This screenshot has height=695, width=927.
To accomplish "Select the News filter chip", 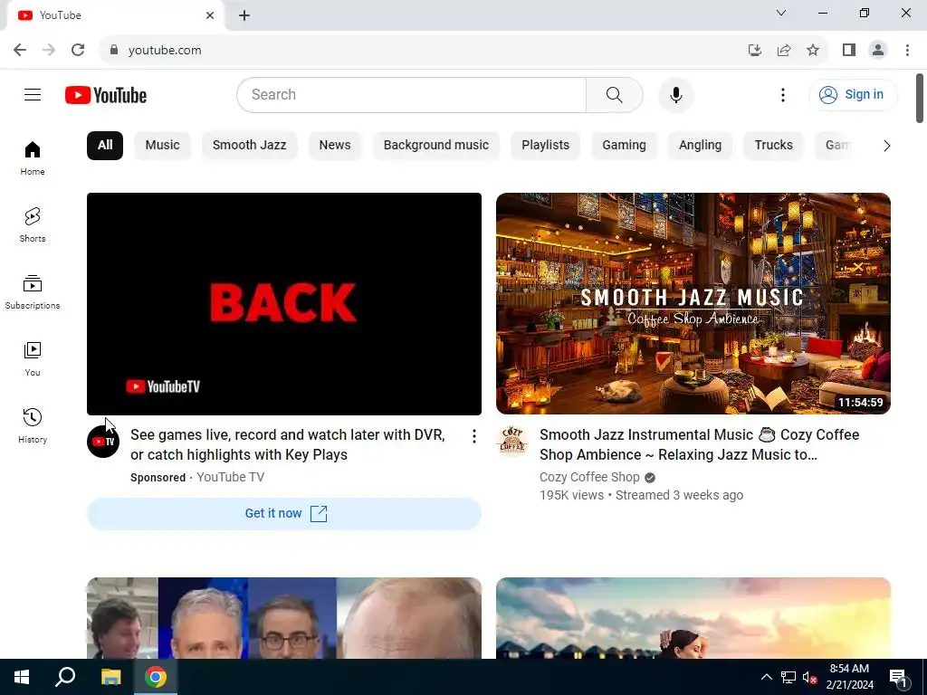I will (335, 146).
